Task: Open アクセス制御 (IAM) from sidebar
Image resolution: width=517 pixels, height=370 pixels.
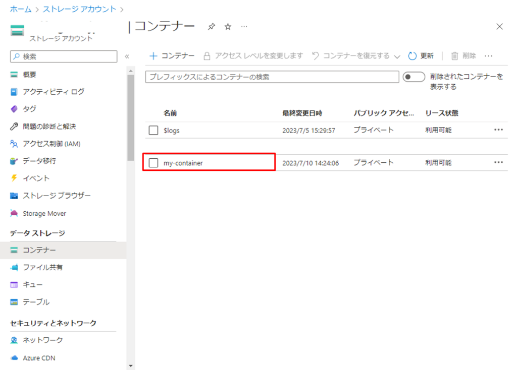Action: click(51, 144)
